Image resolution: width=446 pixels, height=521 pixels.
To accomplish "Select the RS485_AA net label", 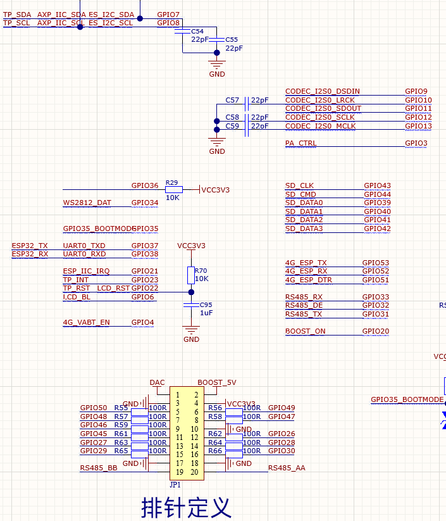I will (287, 468).
